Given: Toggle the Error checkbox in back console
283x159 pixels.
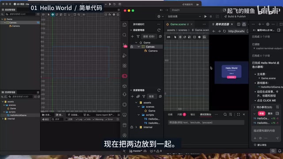Looking at the screenshot, I should point(106,119).
